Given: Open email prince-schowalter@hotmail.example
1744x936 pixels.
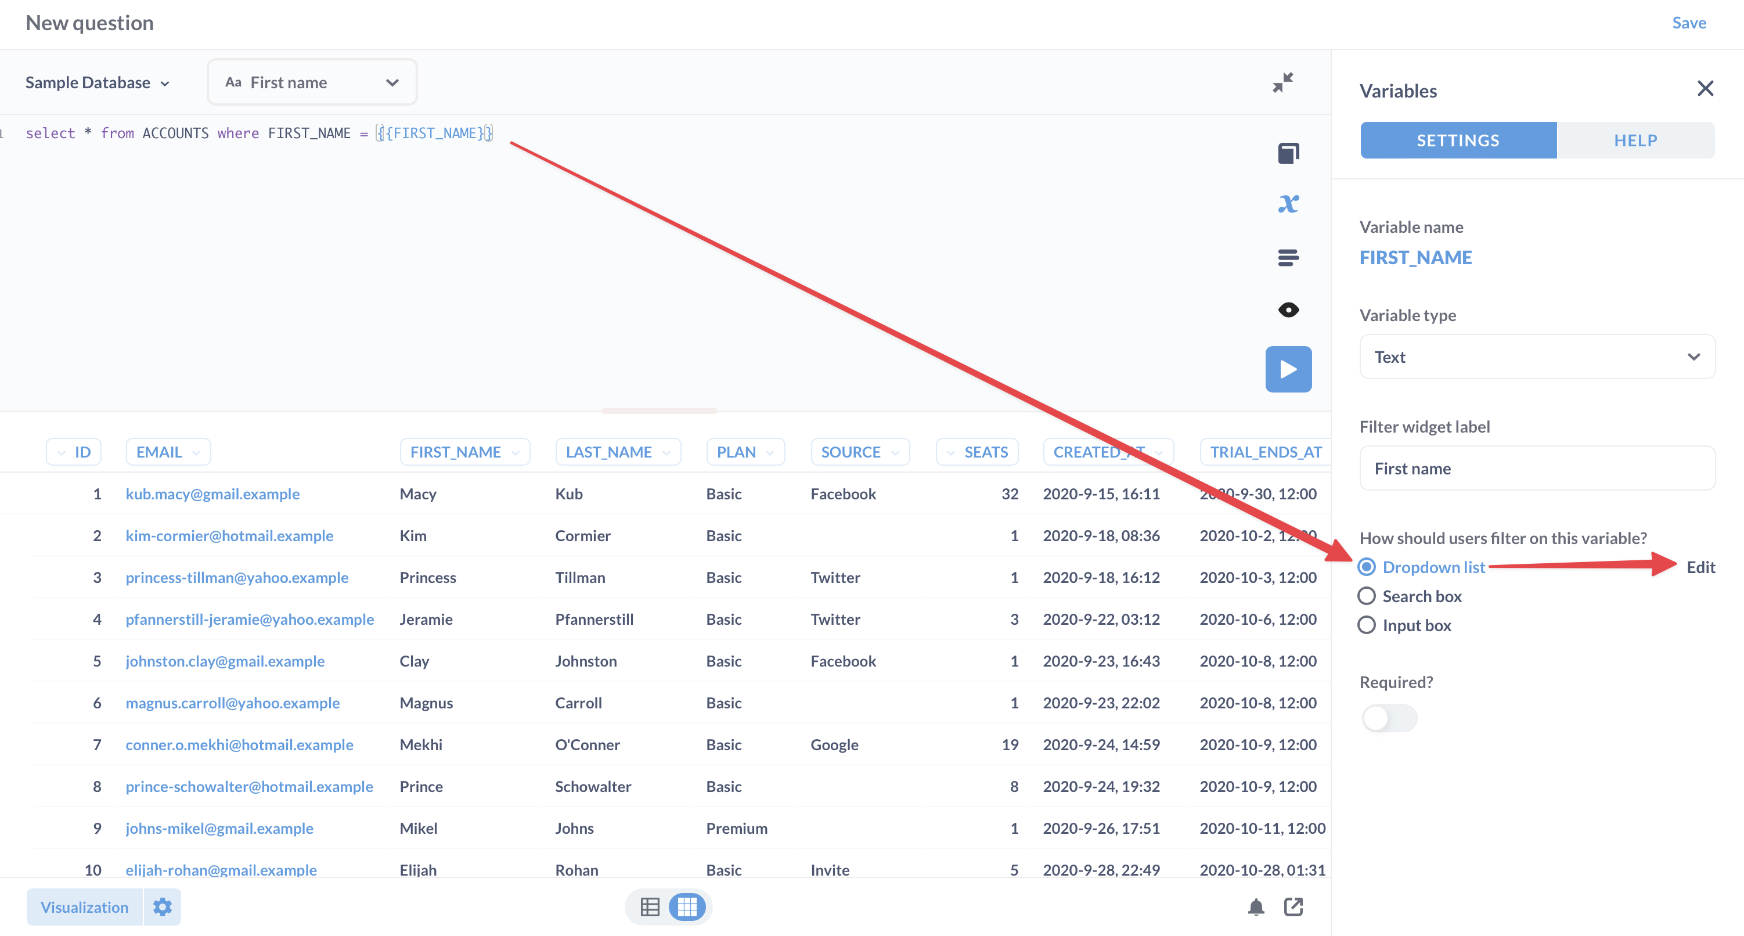Looking at the screenshot, I should [249, 786].
